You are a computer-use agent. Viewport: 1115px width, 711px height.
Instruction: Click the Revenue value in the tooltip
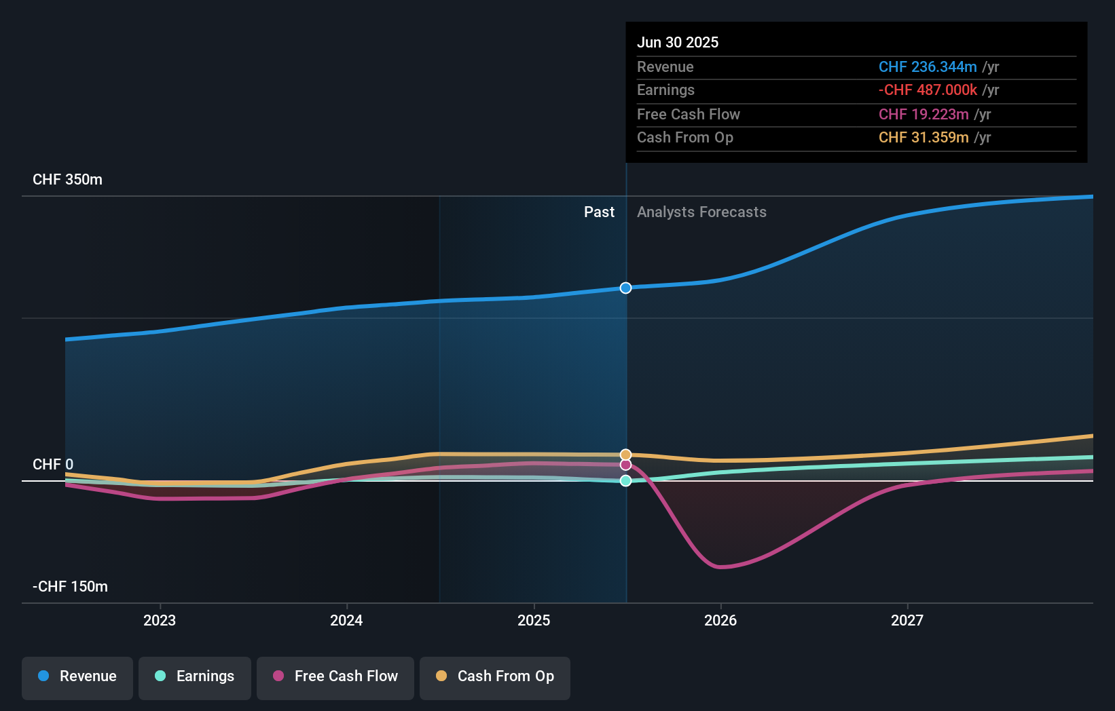[x=928, y=67]
